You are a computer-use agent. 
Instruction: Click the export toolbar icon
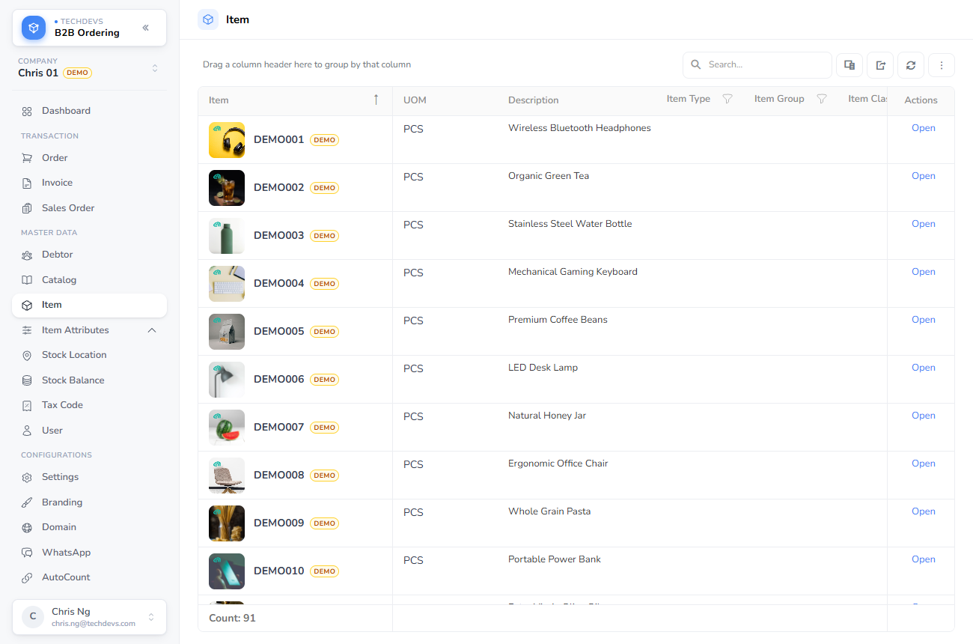point(880,65)
